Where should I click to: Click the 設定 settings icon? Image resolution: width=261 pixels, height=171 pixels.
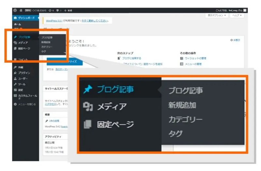coord(15,90)
